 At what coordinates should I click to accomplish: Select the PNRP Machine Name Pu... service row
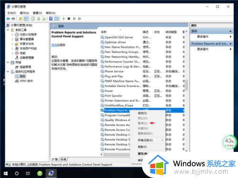(142, 81)
